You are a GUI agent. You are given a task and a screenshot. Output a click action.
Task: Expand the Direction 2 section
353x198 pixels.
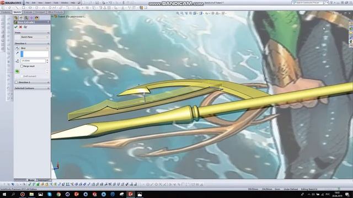[48, 82]
